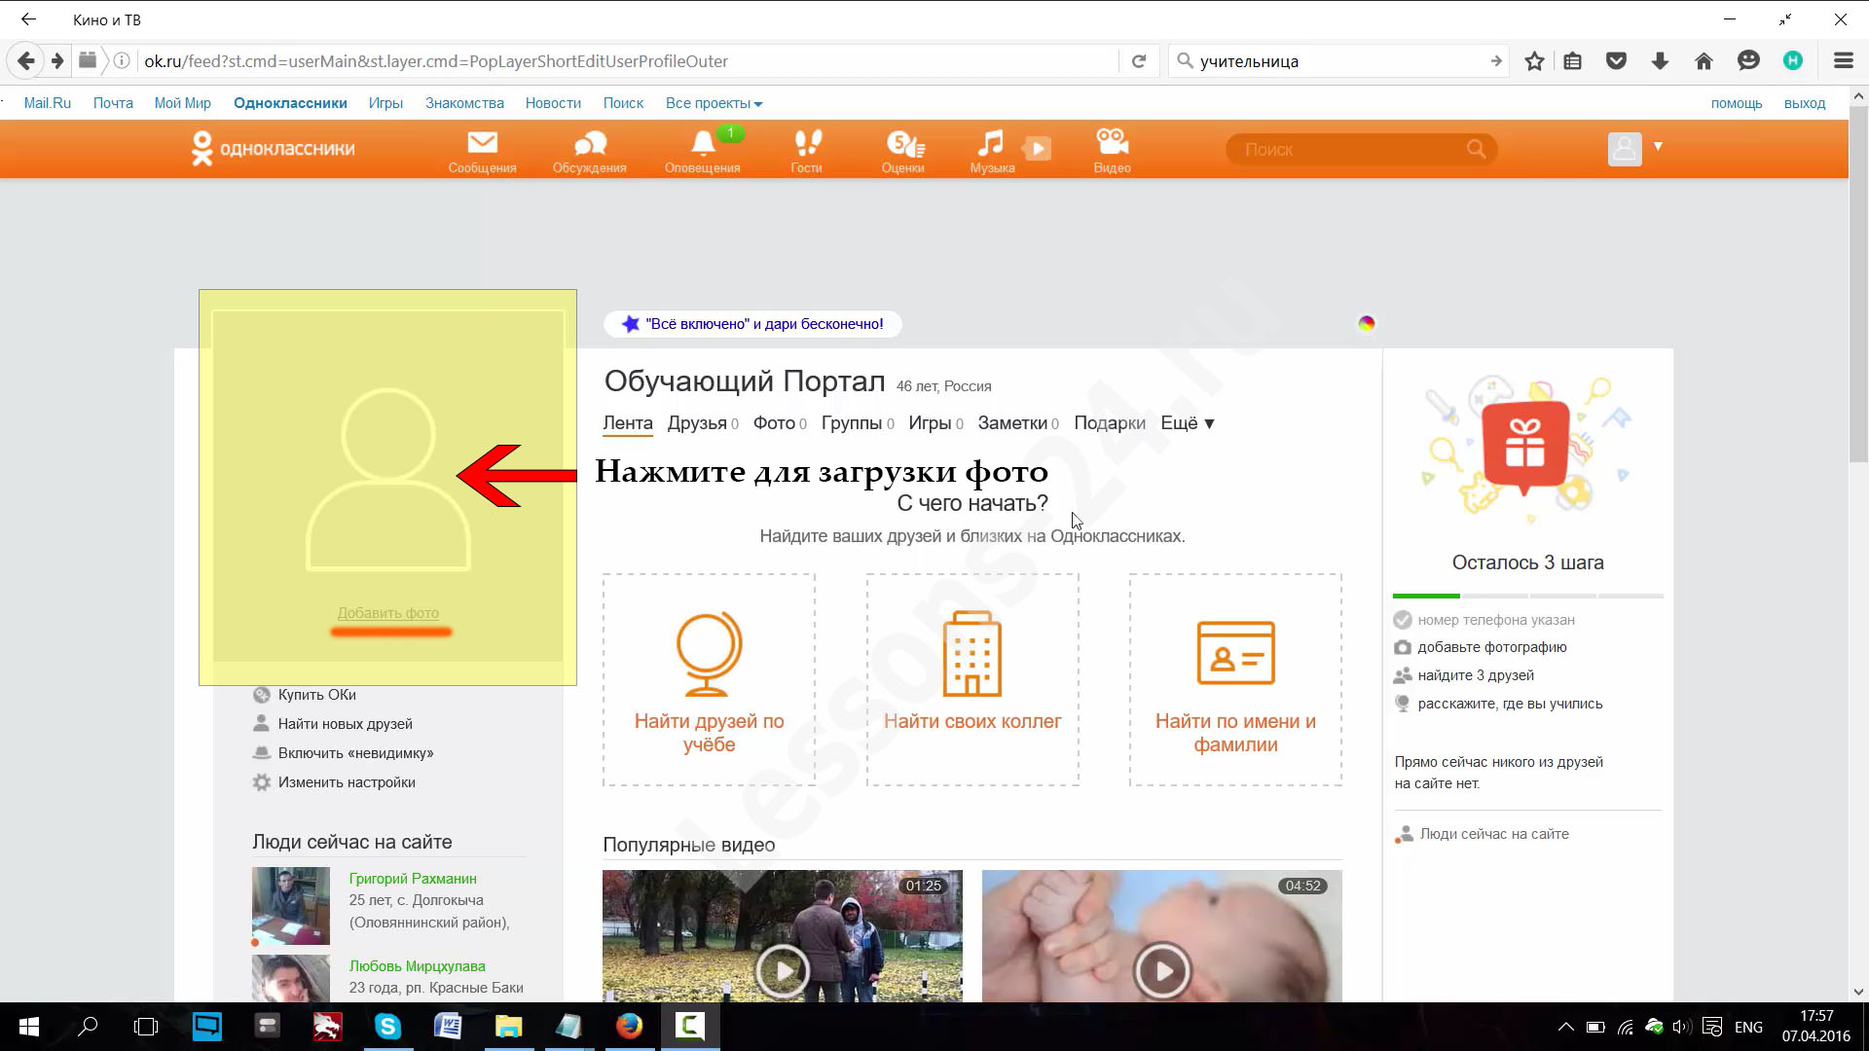Open the Знакомства link
This screenshot has width=1869, height=1051.
(x=464, y=103)
